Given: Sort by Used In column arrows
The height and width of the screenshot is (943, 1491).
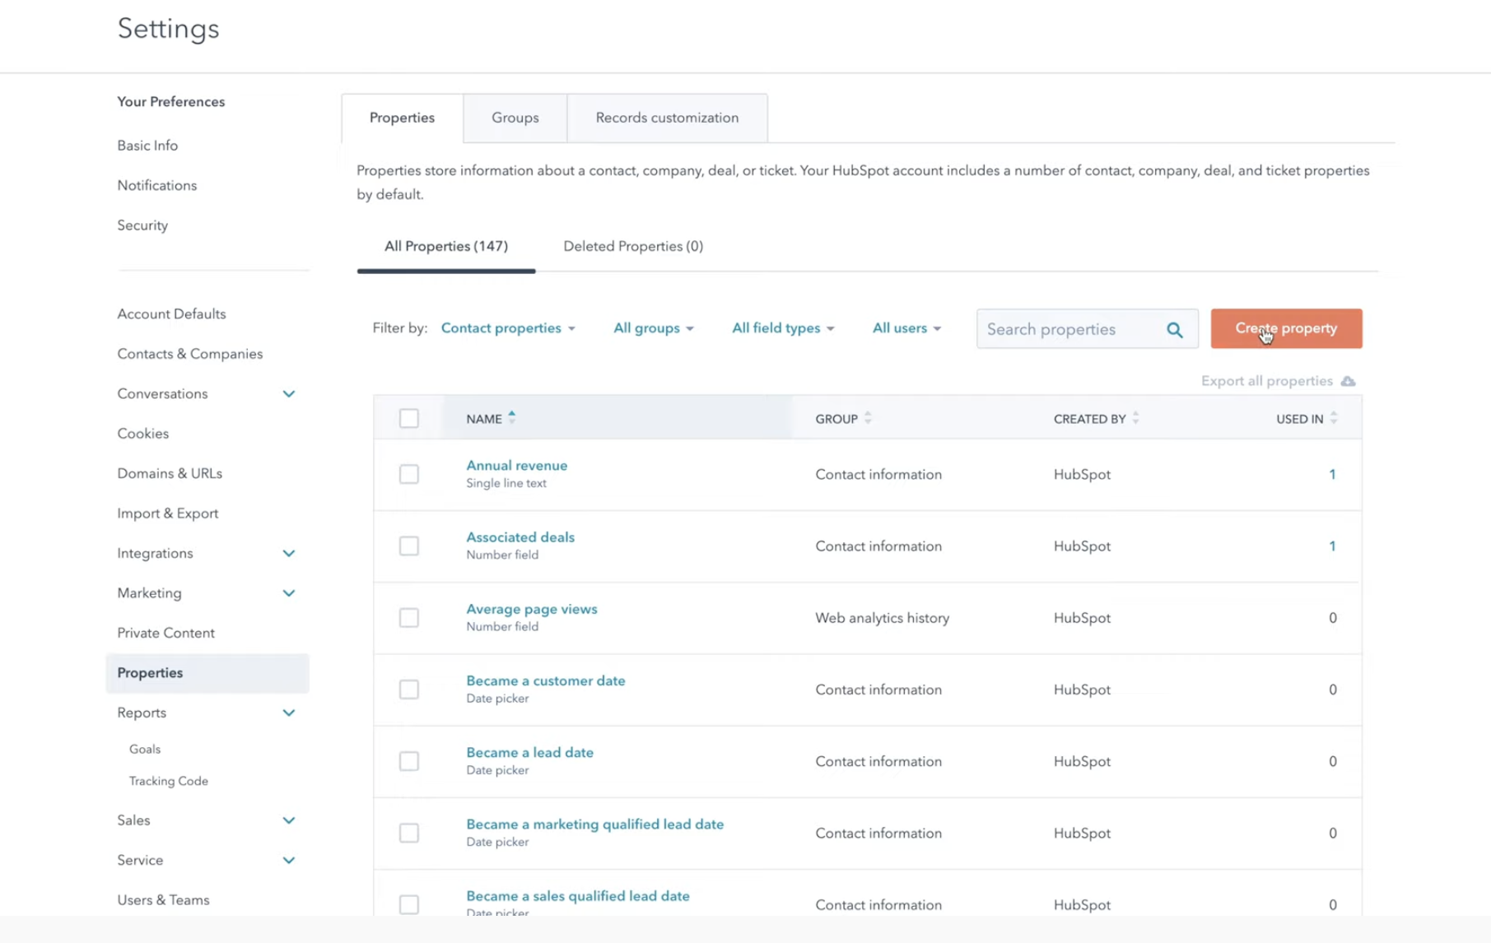Looking at the screenshot, I should (1334, 419).
